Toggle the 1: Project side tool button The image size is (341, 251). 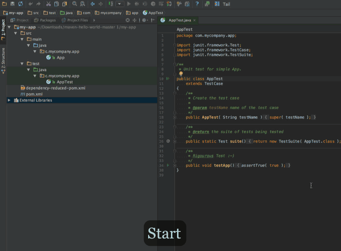3,29
